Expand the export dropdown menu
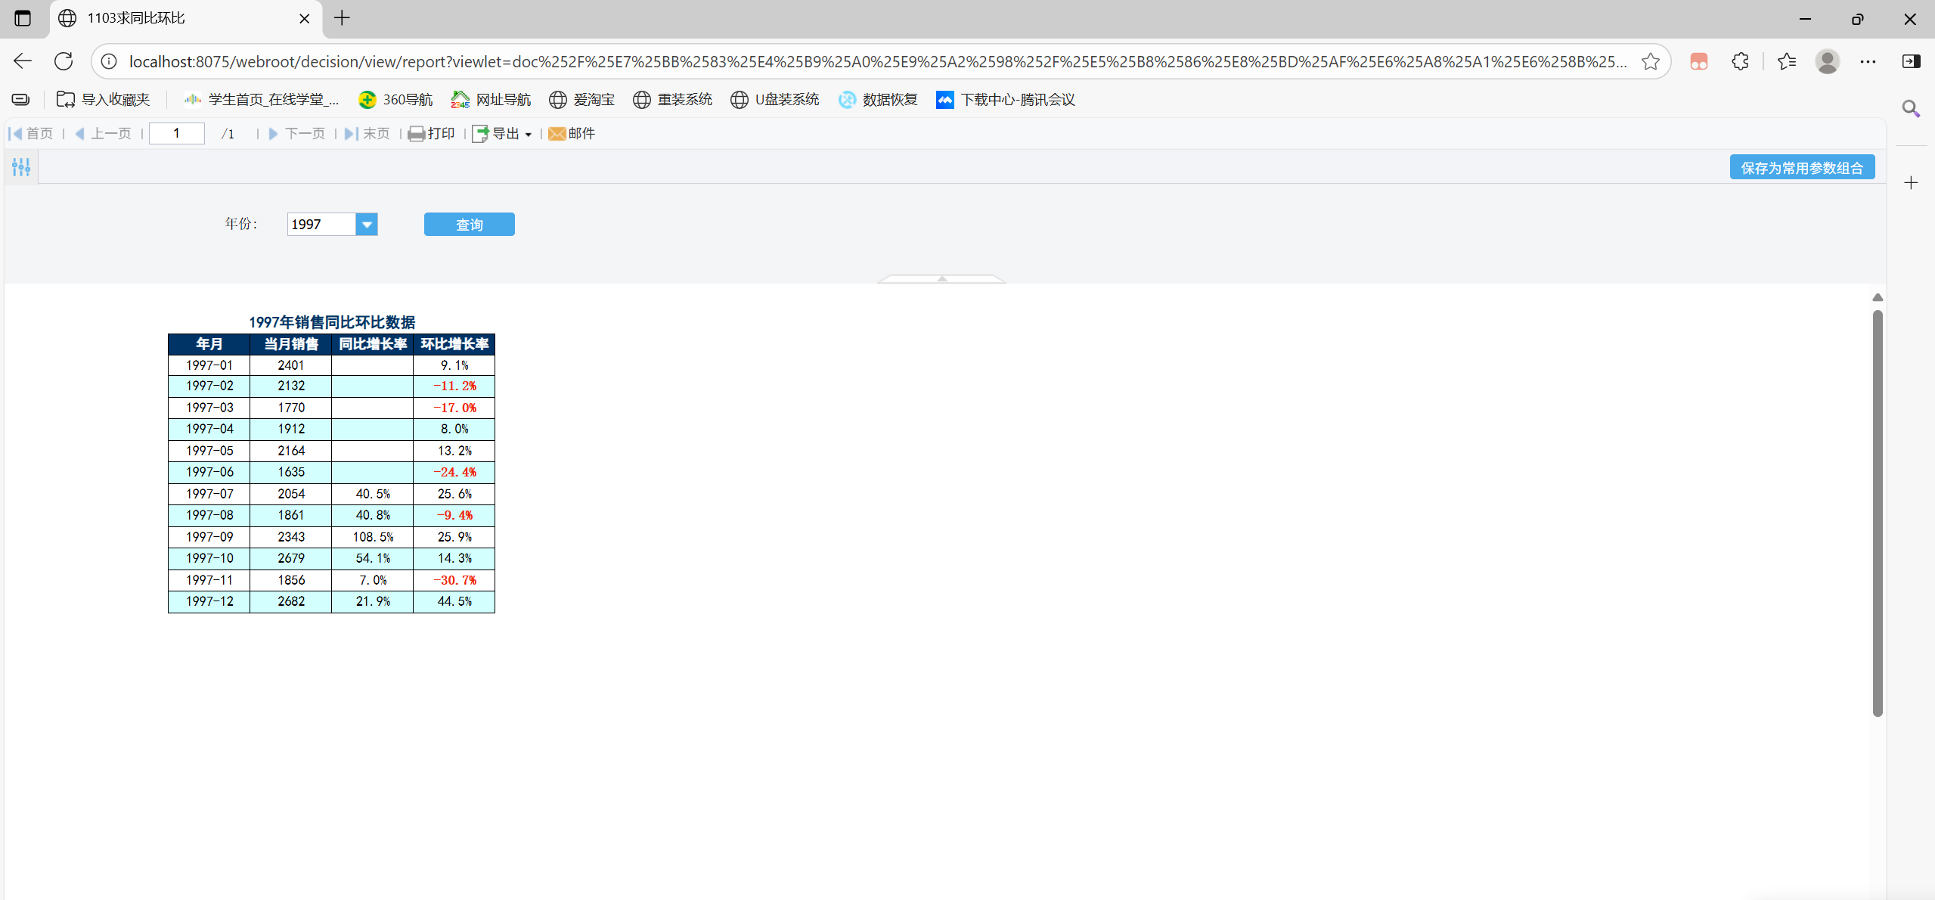1935x900 pixels. point(528,135)
